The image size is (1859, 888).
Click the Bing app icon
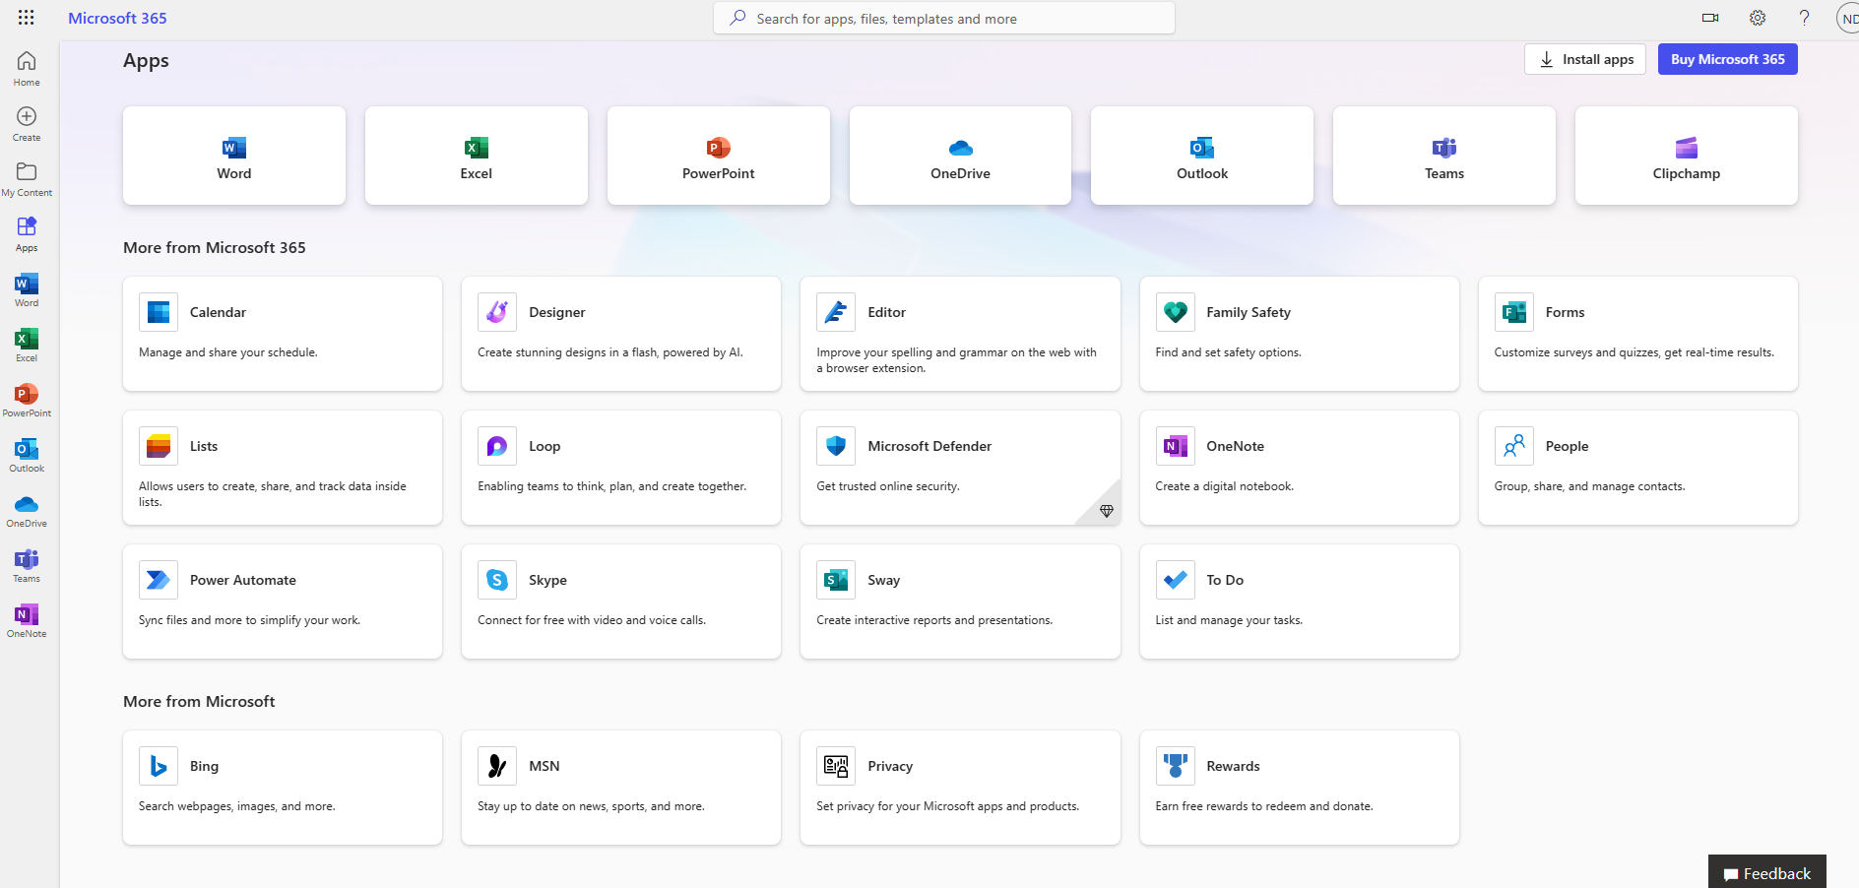[159, 766]
